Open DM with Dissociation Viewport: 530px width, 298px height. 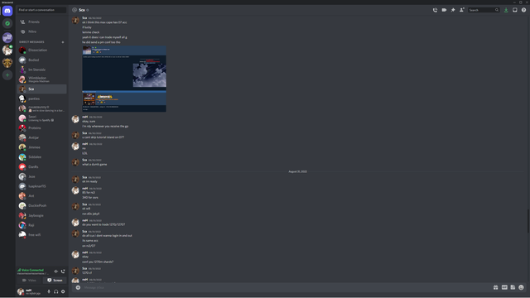click(42, 50)
